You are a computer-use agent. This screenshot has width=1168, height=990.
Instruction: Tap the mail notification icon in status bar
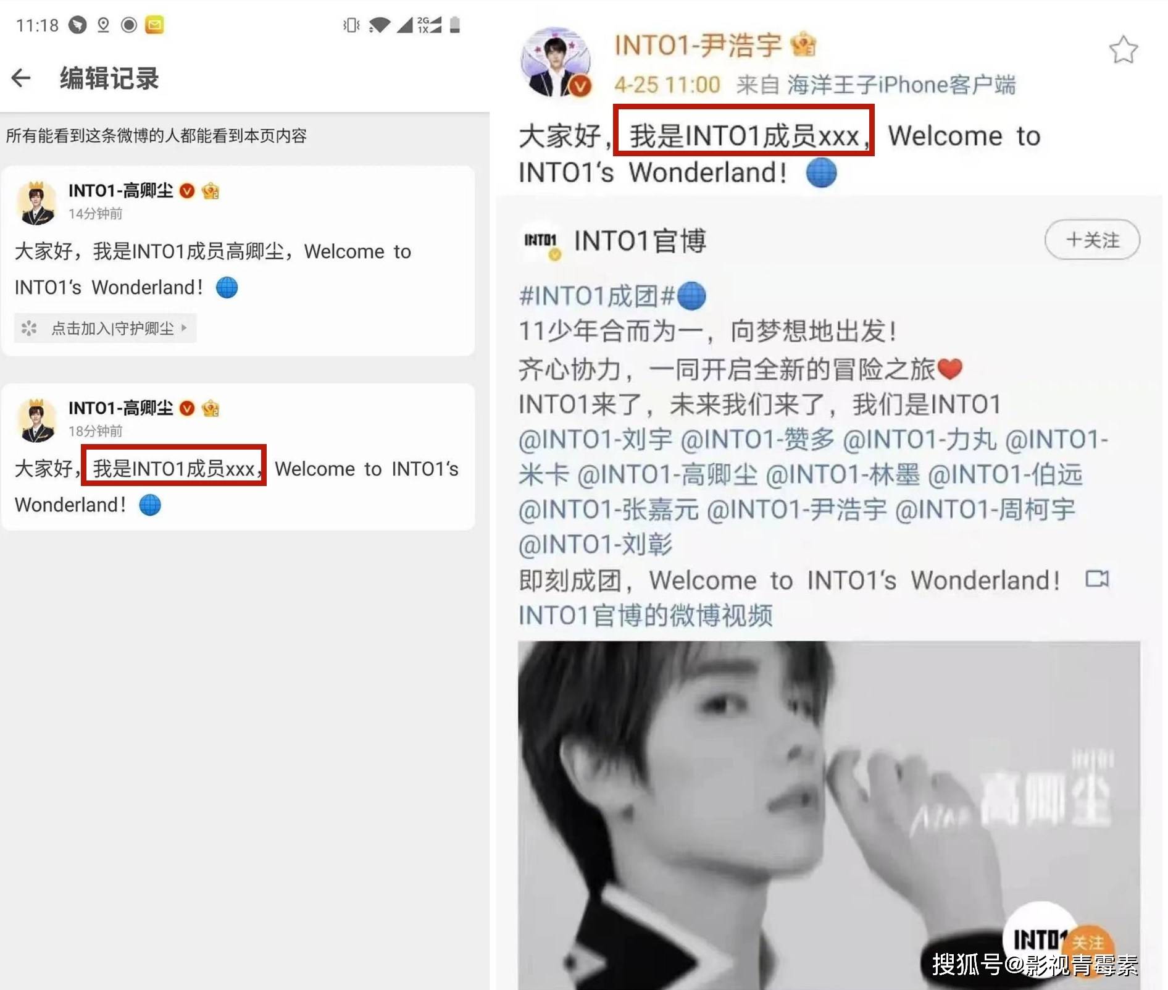pos(154,25)
